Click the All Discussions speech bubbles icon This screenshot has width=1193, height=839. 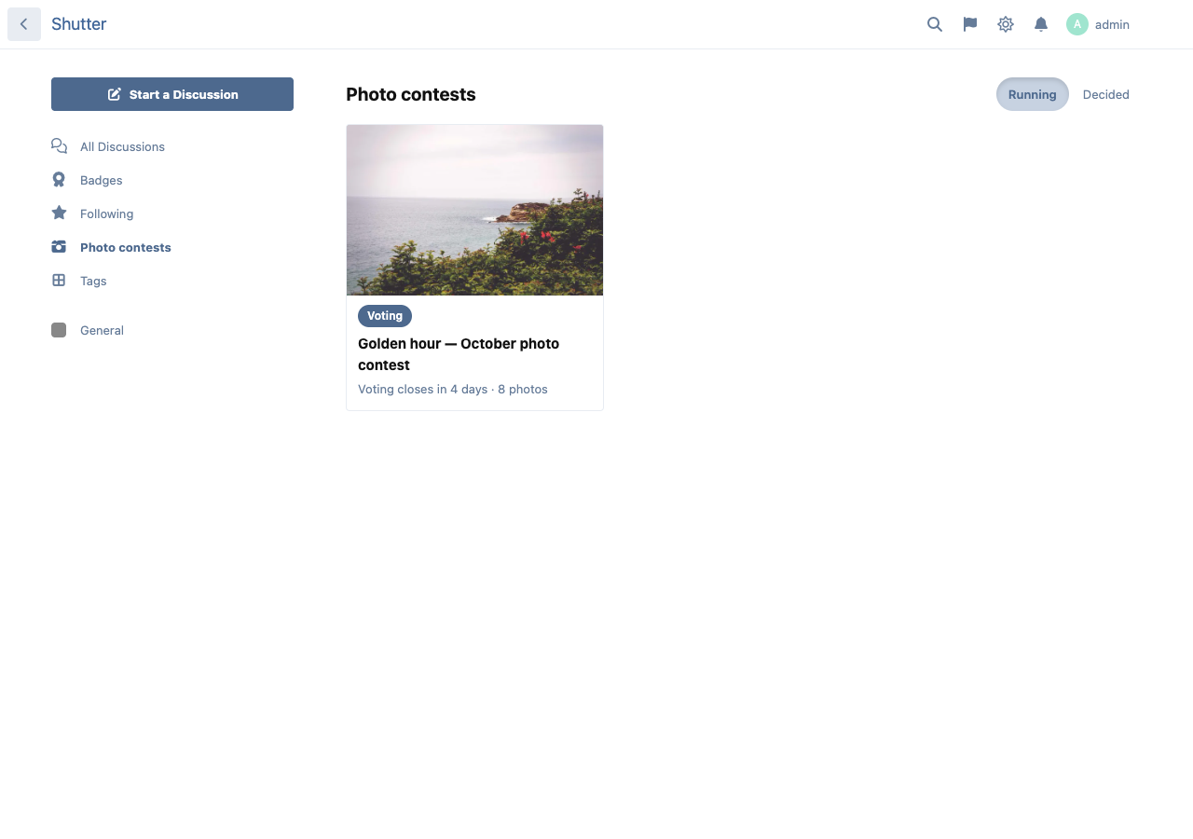[x=59, y=146]
